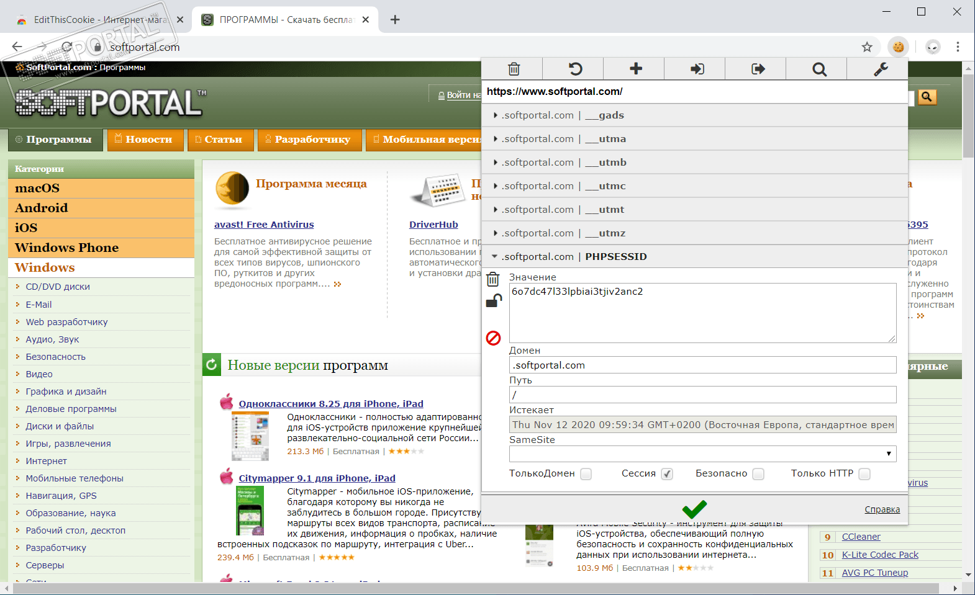Screen dimensions: 975x595
Task: Click the SOFTPORTAL logo
Action: coord(110,102)
